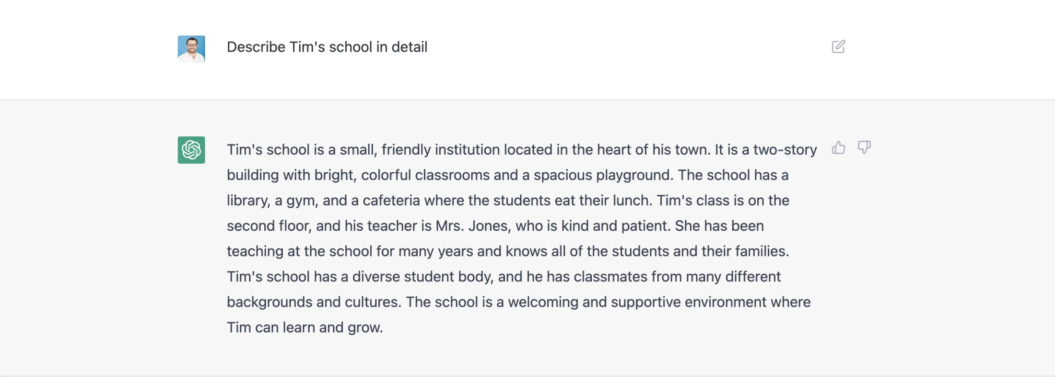Select the assistant response row

(527, 238)
